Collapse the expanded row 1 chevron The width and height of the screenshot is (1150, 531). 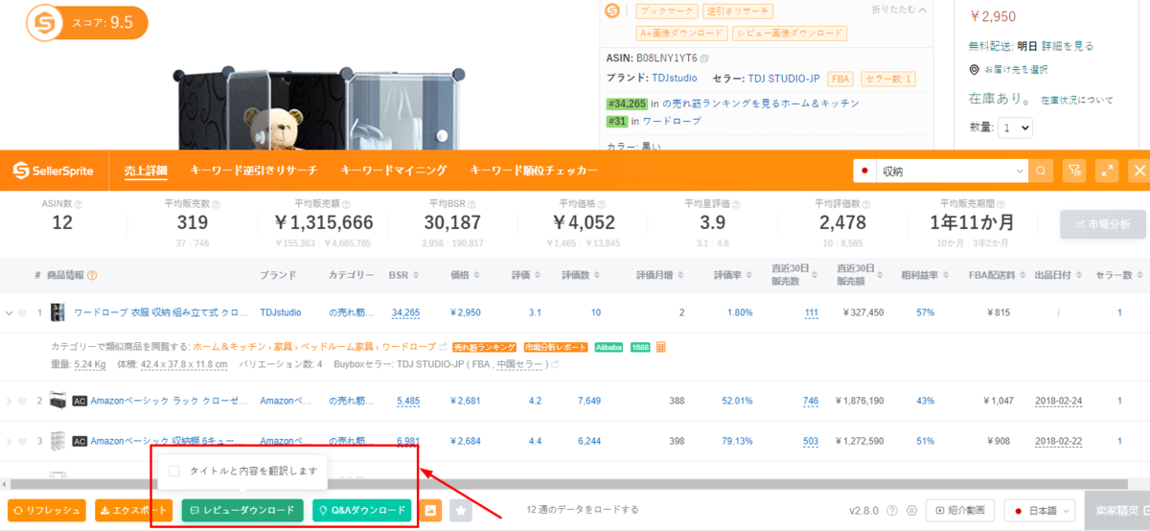point(9,312)
